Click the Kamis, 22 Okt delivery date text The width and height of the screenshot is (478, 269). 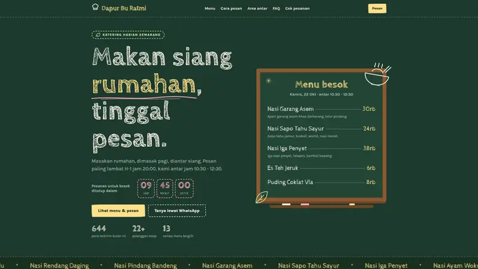tap(321, 94)
